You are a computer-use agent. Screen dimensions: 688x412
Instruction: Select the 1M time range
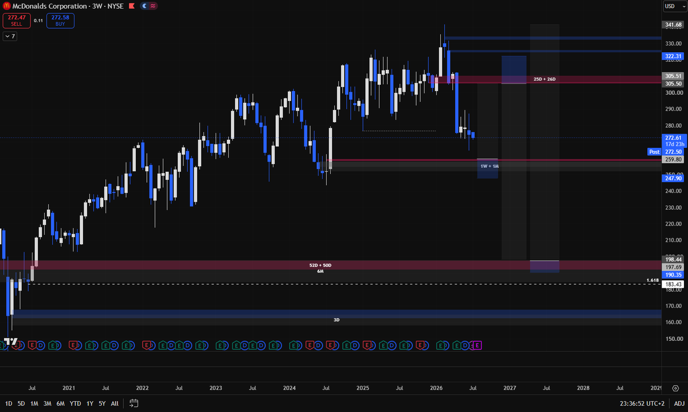34,403
